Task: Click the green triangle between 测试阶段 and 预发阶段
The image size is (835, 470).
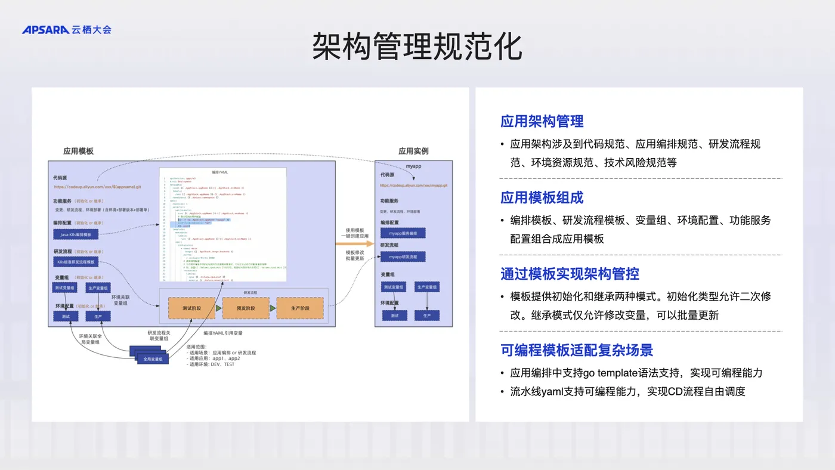Action: pyautogui.click(x=219, y=308)
